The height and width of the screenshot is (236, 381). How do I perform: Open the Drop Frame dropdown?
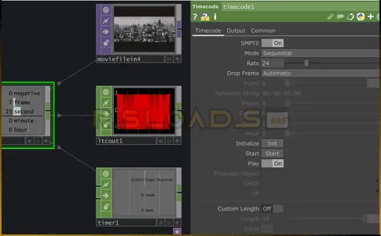coord(320,73)
